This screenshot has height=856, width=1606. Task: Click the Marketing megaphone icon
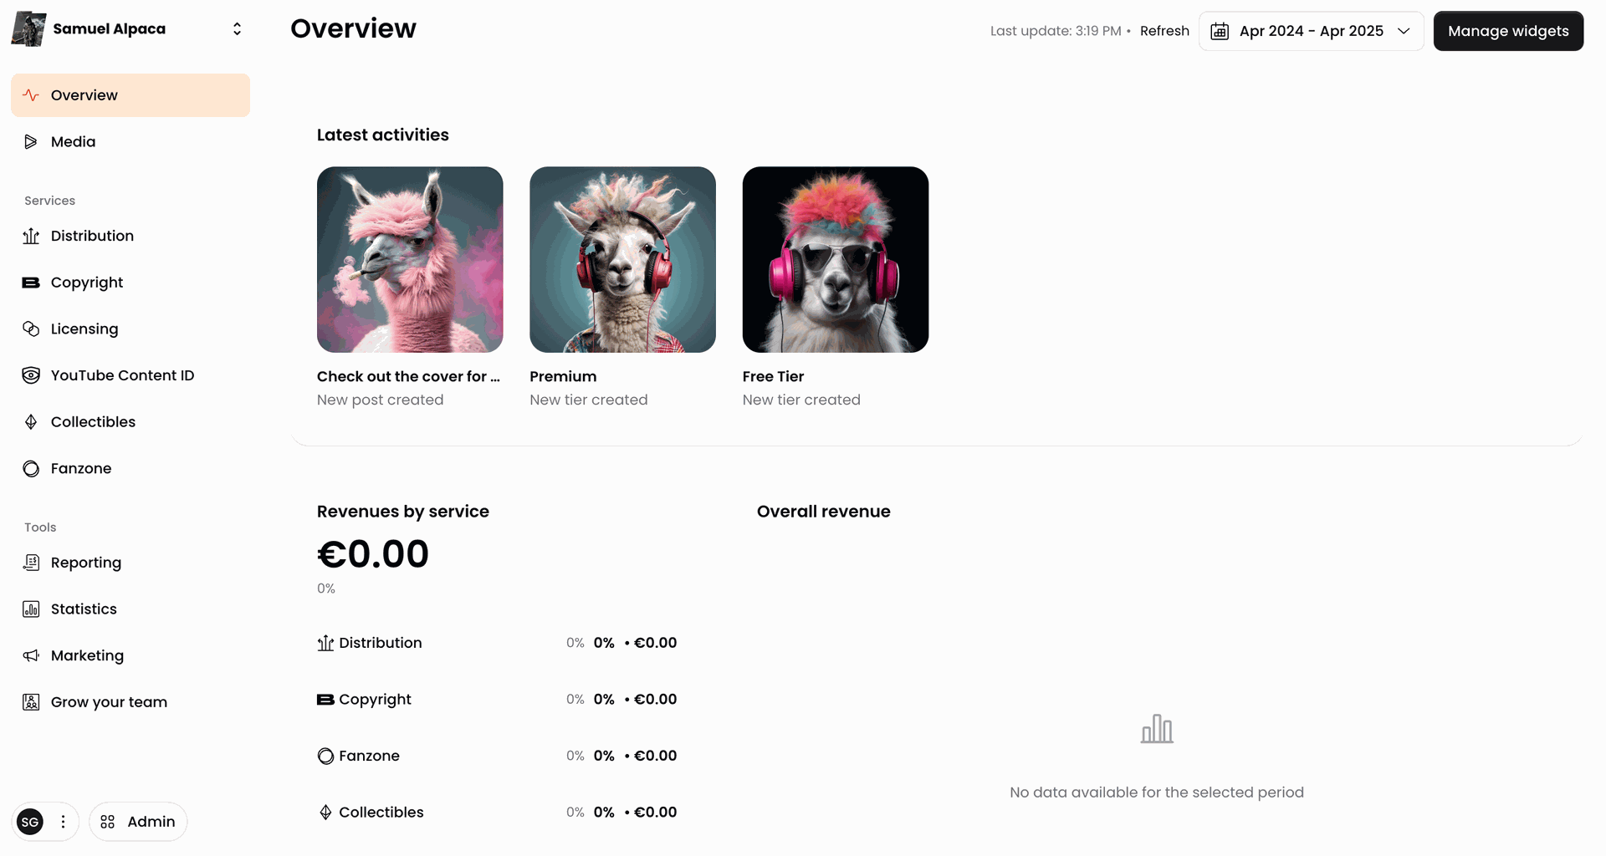coord(31,655)
